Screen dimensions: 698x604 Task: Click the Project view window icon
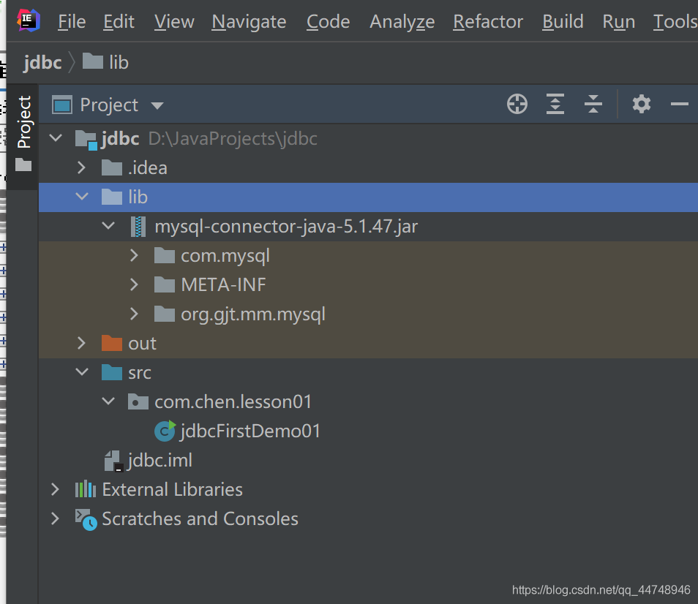tap(62, 105)
